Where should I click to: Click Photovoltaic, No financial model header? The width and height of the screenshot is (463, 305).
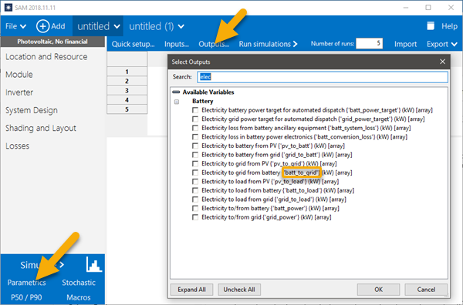(52, 42)
